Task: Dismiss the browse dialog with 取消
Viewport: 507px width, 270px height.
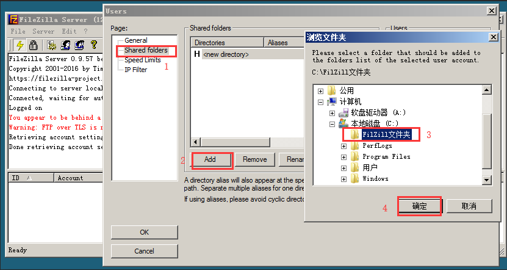Action: 469,206
